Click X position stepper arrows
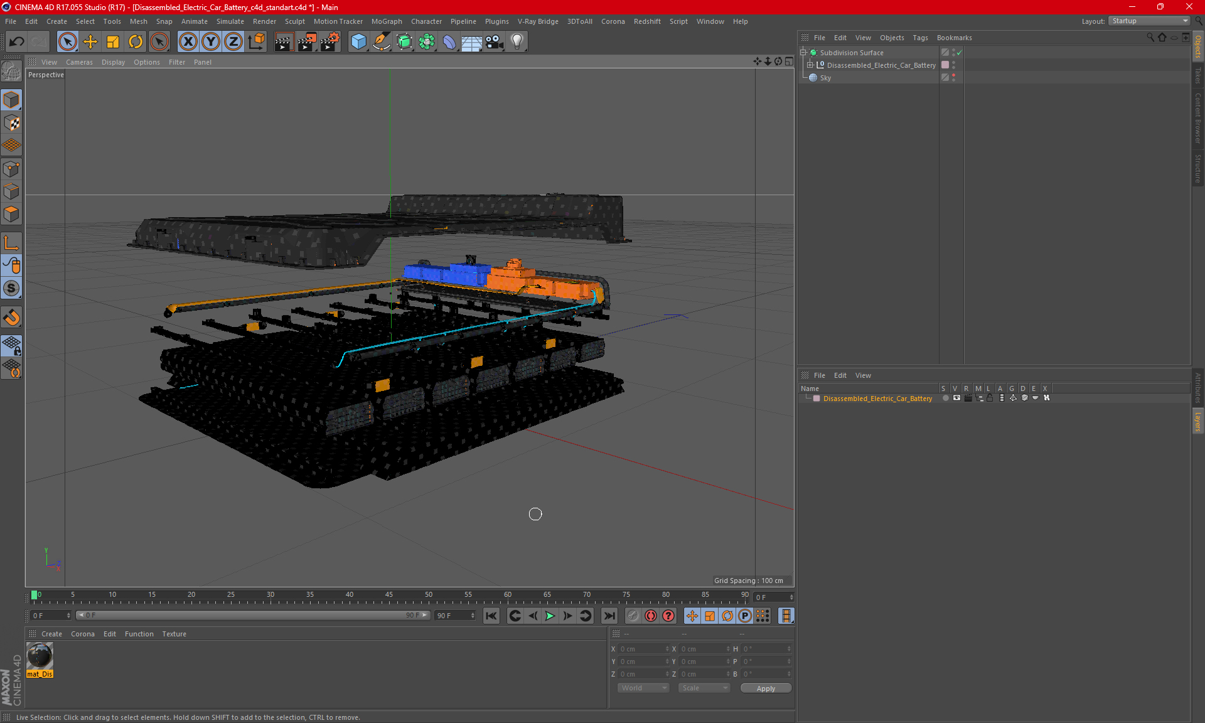The height and width of the screenshot is (723, 1205). [667, 649]
